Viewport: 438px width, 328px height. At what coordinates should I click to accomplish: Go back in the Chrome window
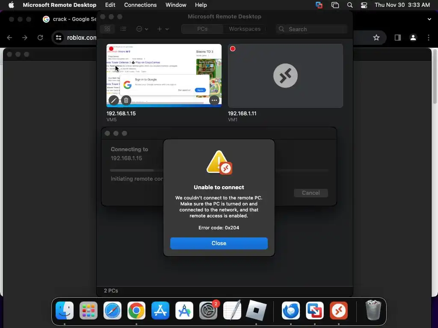pyautogui.click(x=9, y=38)
